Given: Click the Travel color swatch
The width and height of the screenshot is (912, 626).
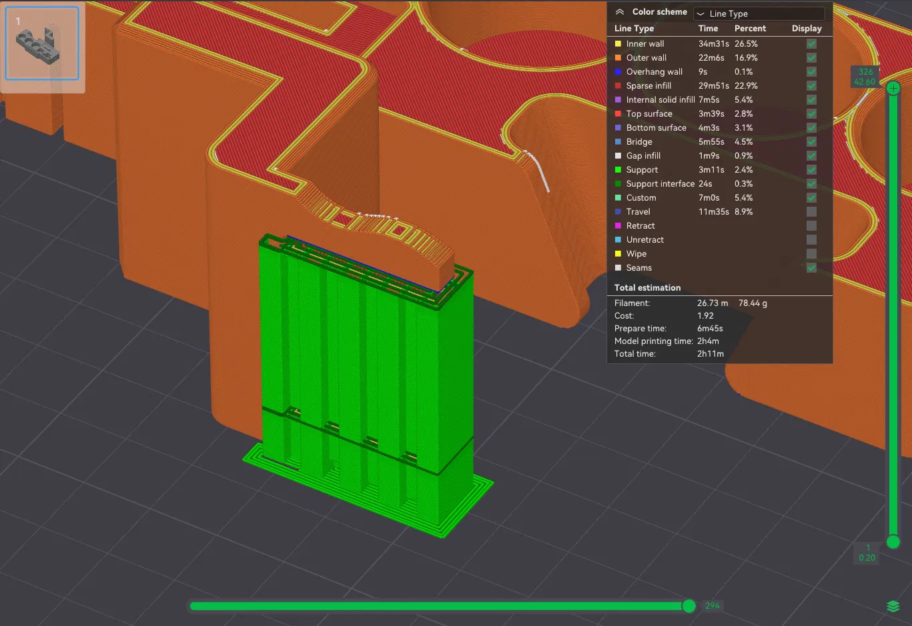Looking at the screenshot, I should (x=618, y=212).
